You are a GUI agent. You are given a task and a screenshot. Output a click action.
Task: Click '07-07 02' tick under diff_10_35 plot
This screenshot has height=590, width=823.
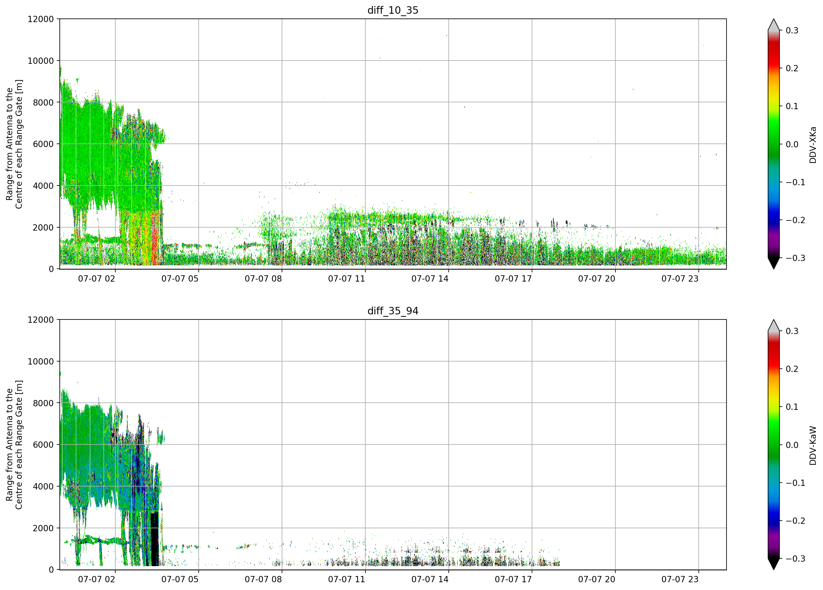point(96,279)
